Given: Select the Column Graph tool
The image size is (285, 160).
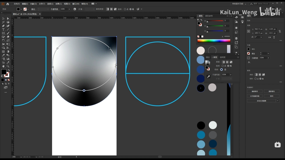Looking at the screenshot, I should 8,59.
